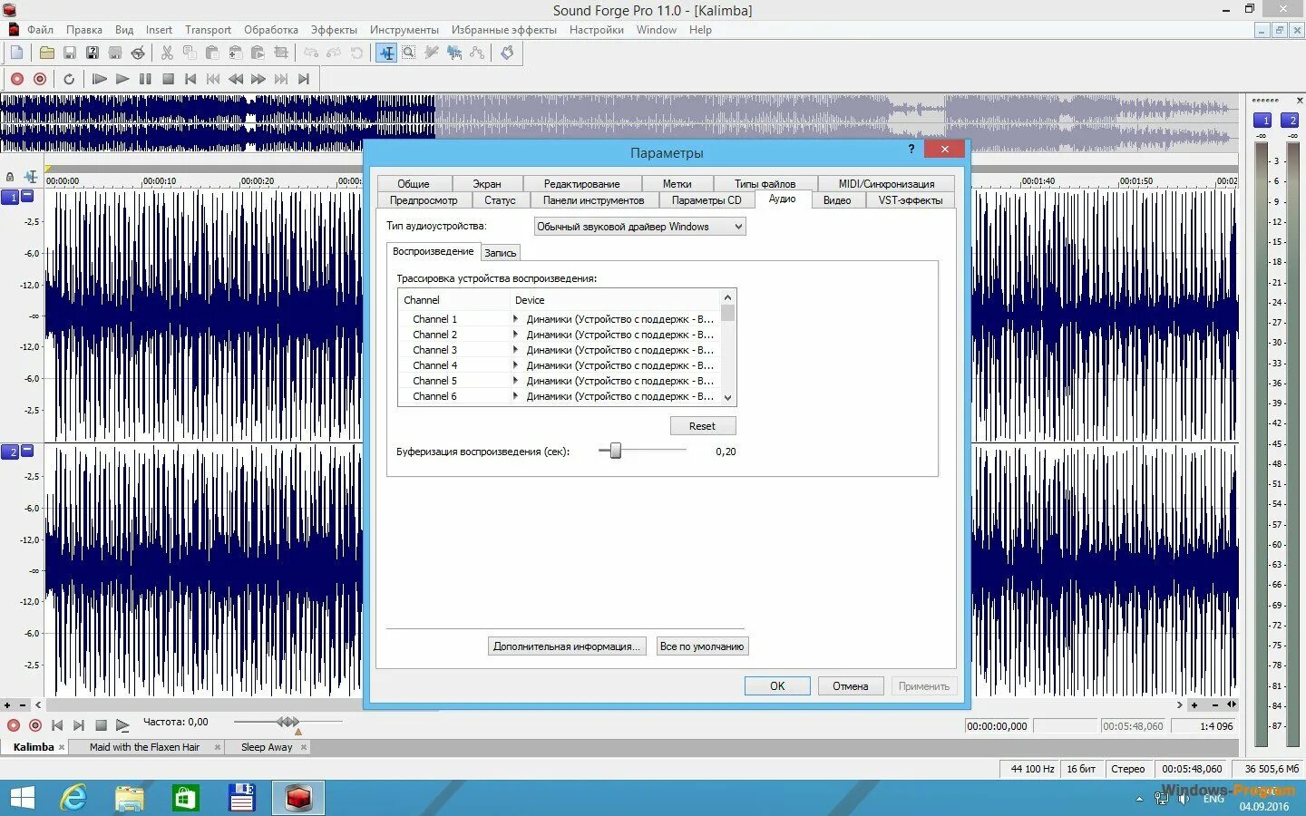
Task: Confirm the dialog with OK
Action: [x=777, y=686]
